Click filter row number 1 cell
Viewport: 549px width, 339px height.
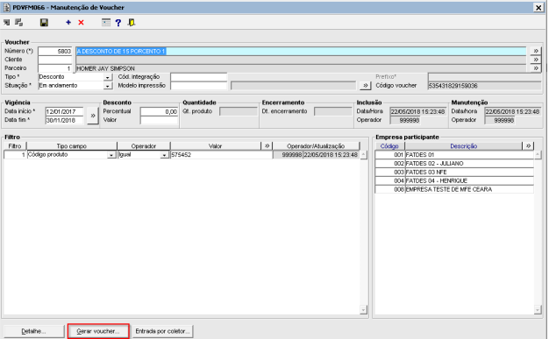point(15,155)
